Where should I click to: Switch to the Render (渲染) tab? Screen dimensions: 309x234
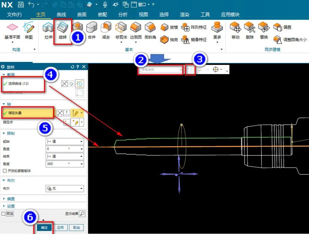pos(184,14)
